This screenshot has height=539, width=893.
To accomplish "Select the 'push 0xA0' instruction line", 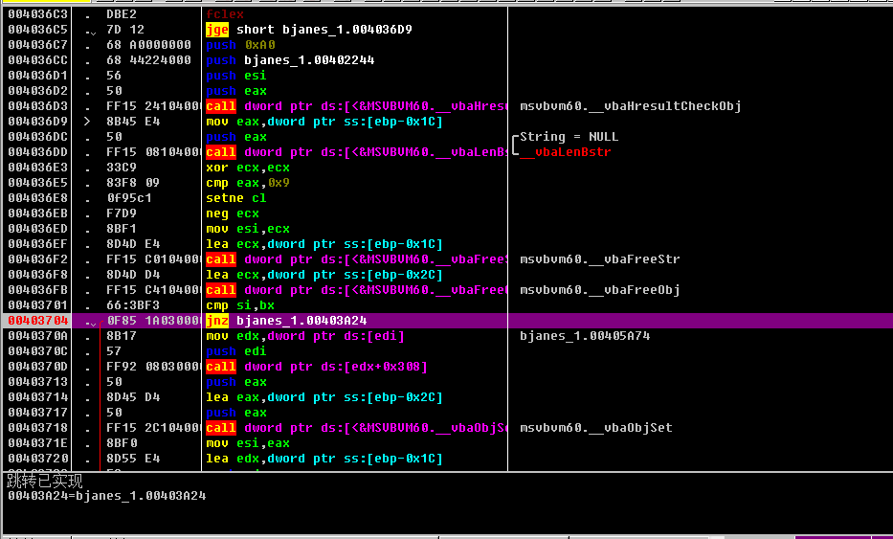I will point(240,45).
